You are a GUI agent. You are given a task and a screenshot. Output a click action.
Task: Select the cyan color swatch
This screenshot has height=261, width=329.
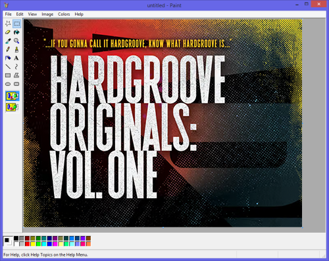[44, 244]
